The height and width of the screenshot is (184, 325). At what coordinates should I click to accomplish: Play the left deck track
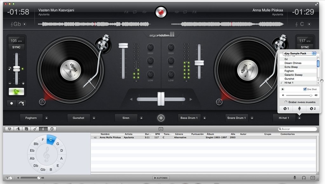pyautogui.click(x=17, y=92)
